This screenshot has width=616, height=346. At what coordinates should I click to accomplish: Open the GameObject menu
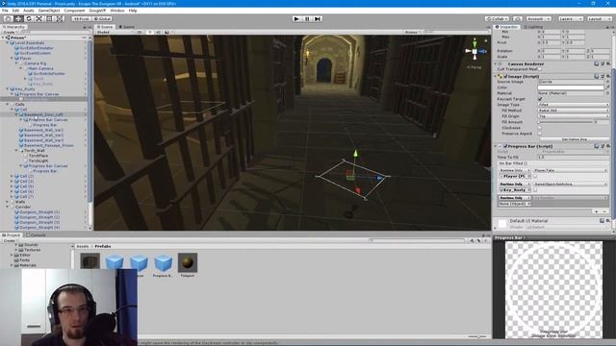coord(49,11)
